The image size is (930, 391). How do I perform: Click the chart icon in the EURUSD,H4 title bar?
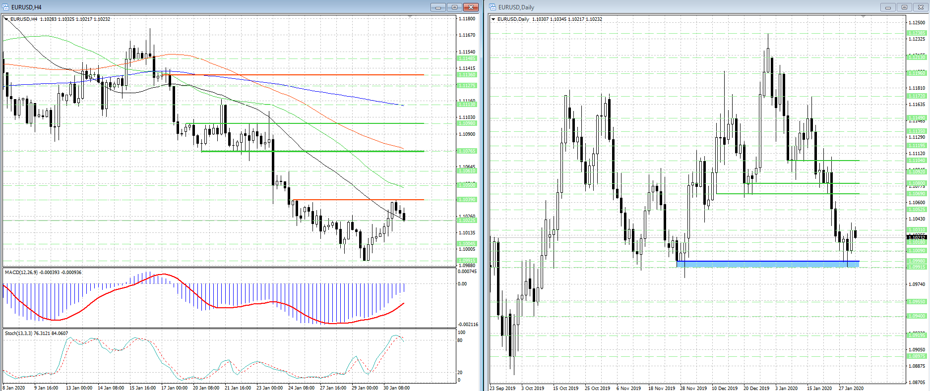[x=6, y=7]
